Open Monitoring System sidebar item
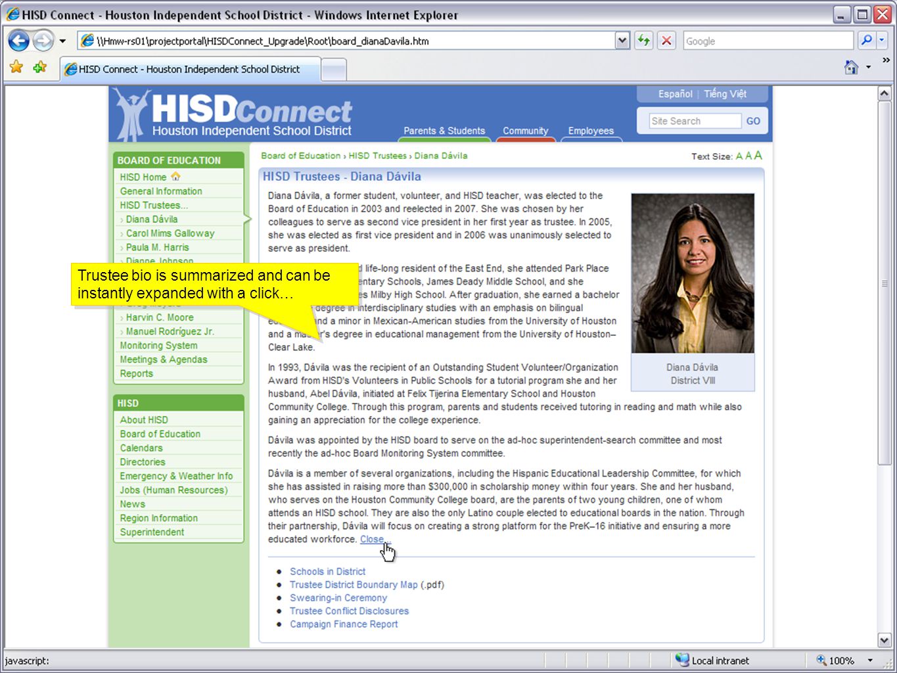Image resolution: width=897 pixels, height=673 pixels. [x=158, y=346]
